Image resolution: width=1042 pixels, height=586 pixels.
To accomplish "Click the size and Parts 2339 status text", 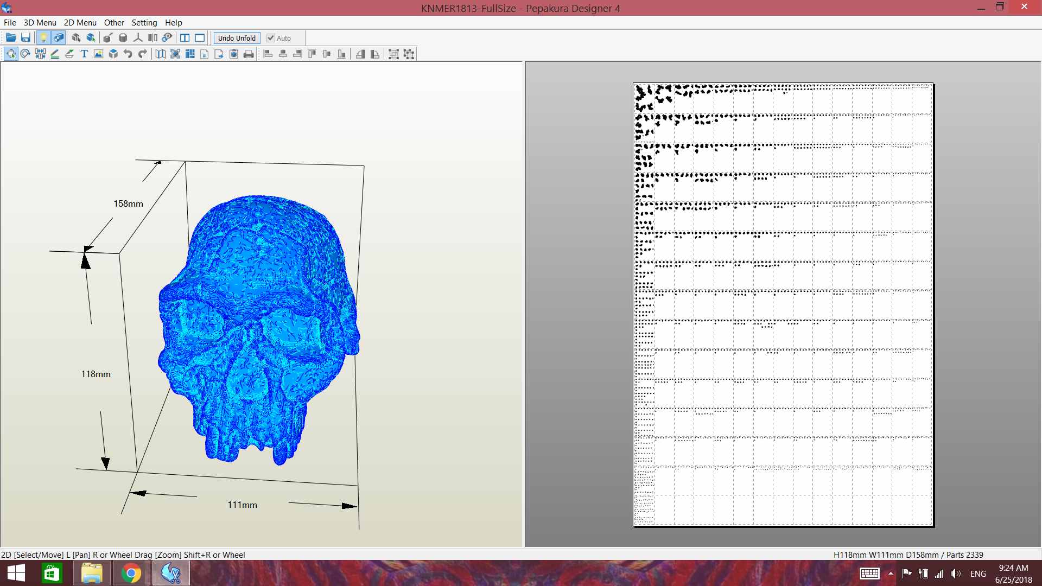I will click(908, 555).
